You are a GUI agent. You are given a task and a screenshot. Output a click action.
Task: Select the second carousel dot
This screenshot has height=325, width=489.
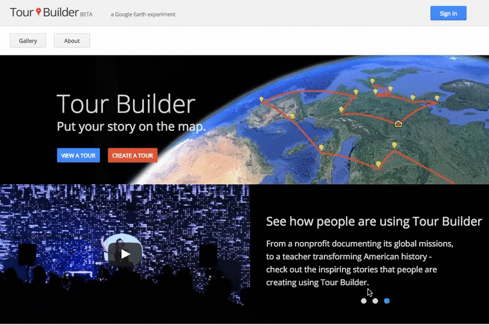tap(375, 301)
